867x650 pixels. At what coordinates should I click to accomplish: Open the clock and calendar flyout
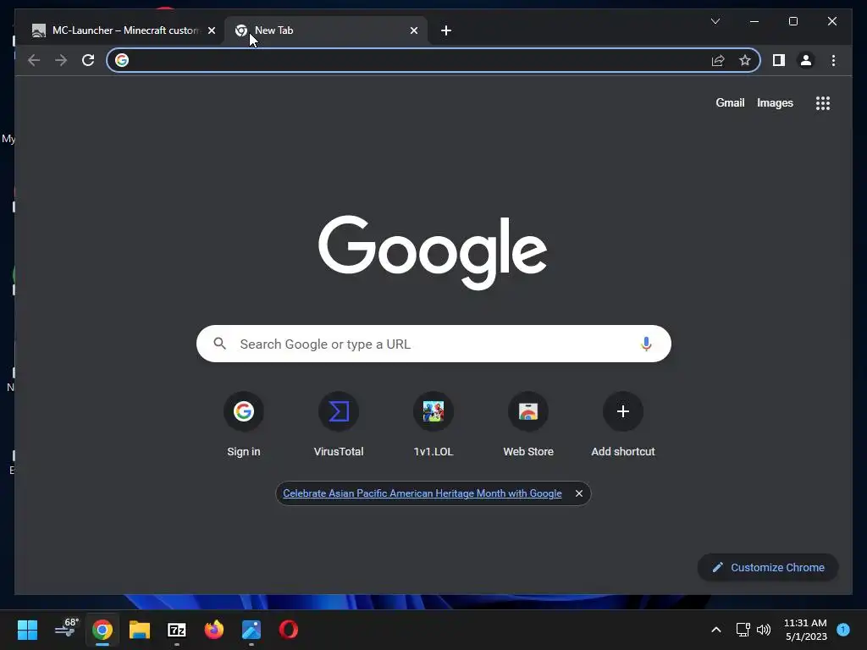coord(806,630)
